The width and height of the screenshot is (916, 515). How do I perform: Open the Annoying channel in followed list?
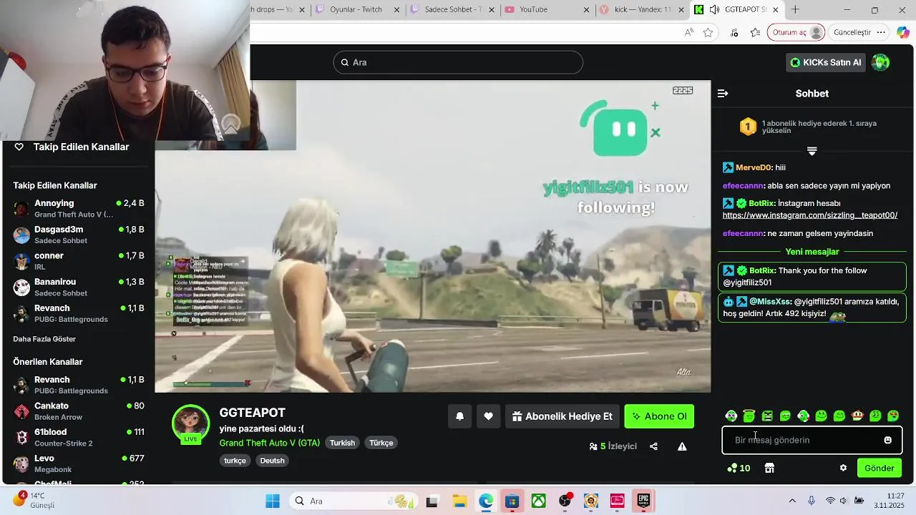click(79, 208)
